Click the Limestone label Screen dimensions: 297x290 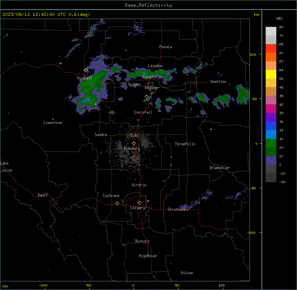point(53,123)
